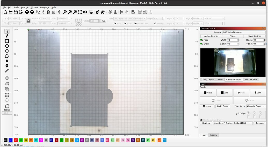Click the Update Overlay button
The width and height of the screenshot is (268, 147).
coord(211,36)
